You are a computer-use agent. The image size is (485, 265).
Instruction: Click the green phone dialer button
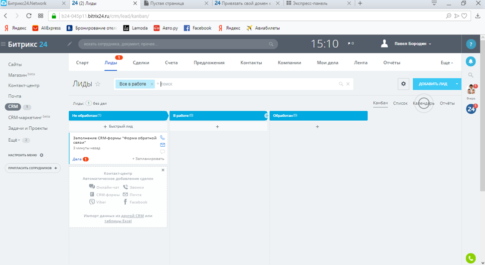[x=471, y=258]
